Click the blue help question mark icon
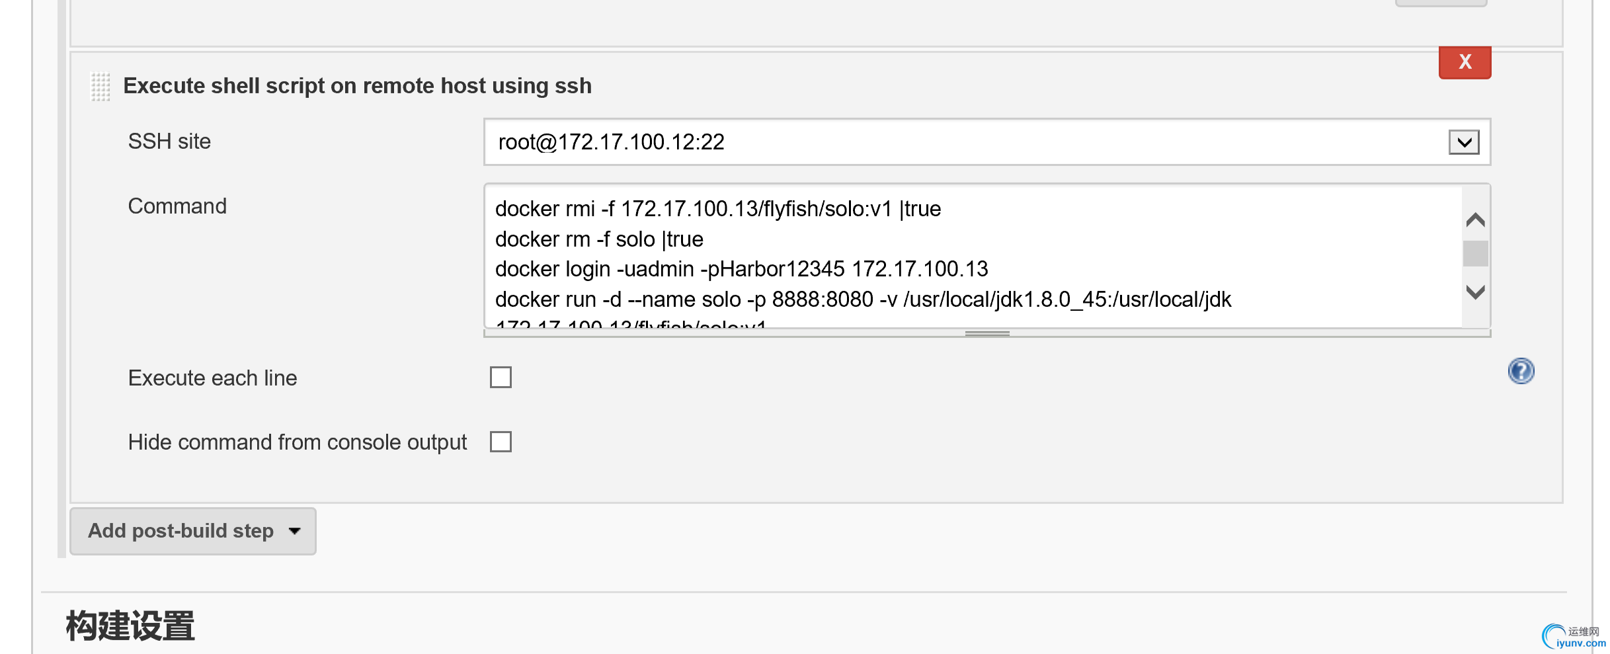This screenshot has width=1610, height=654. 1521,371
